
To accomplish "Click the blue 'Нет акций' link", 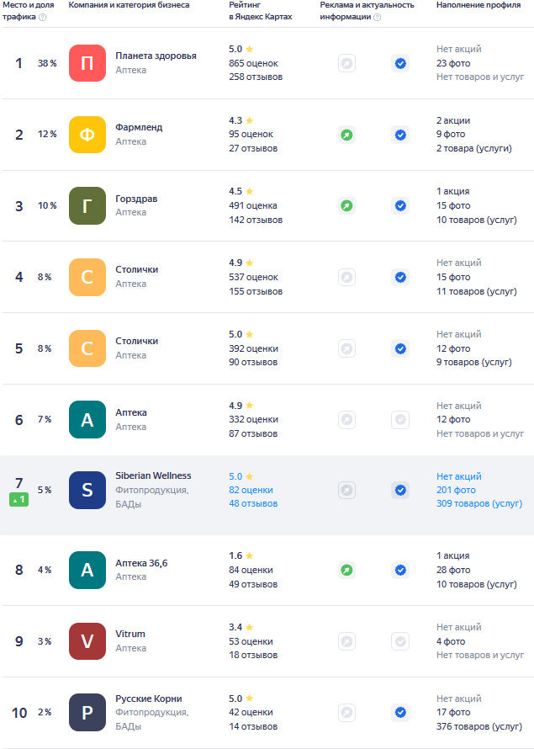I will pos(459,476).
